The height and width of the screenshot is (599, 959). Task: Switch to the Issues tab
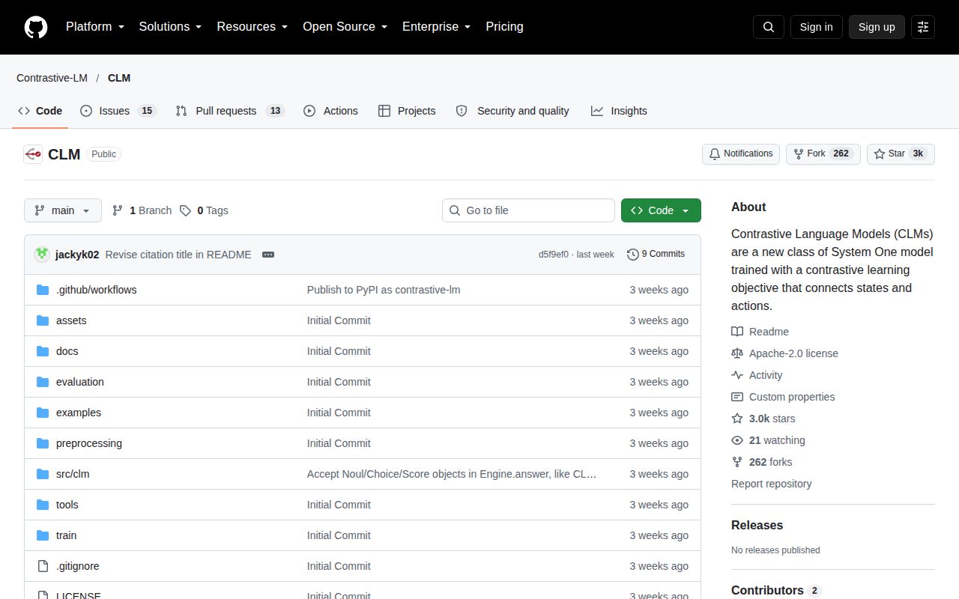click(x=118, y=111)
